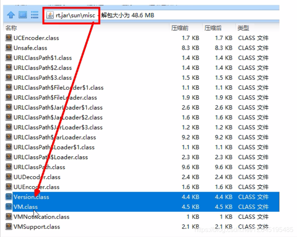
Task: Select the Unsafe.class file name
Action: (30, 48)
